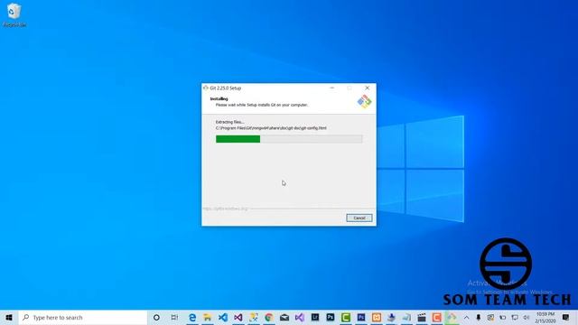Open volume control in the system tray
Screen dimensions: 578x325
(526, 317)
